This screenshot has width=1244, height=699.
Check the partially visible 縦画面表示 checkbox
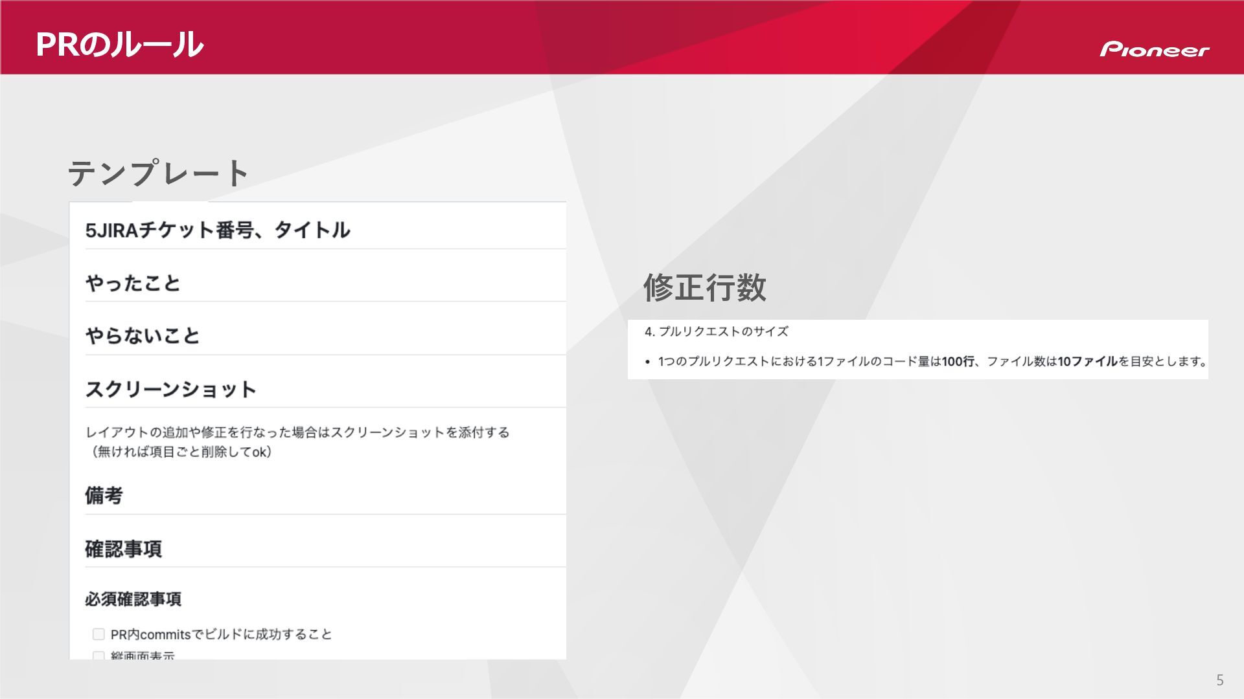(x=98, y=655)
